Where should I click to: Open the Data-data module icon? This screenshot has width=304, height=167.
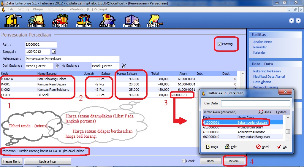pos(12,20)
